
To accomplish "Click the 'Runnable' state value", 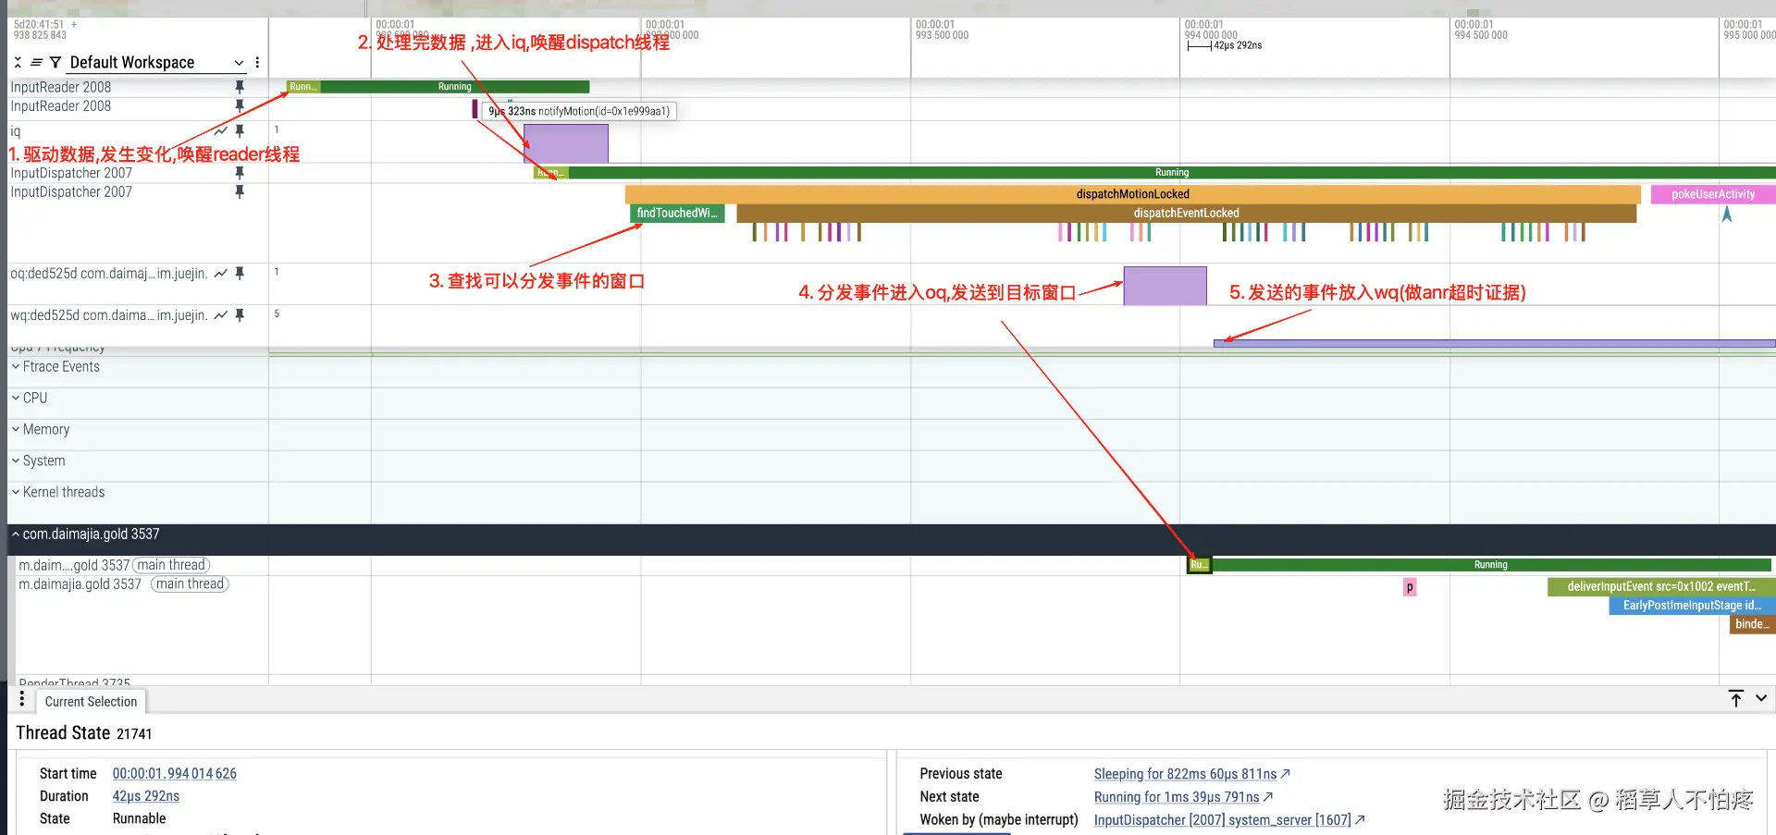I will [x=139, y=819].
